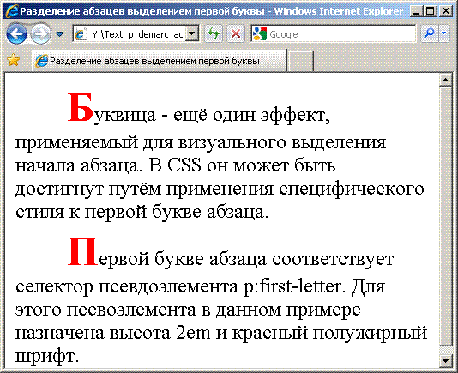Image resolution: width=458 pixels, height=373 pixels.
Task: Select the tab 'Разделение абзацев выделением первой буквы'
Action: pos(159,61)
